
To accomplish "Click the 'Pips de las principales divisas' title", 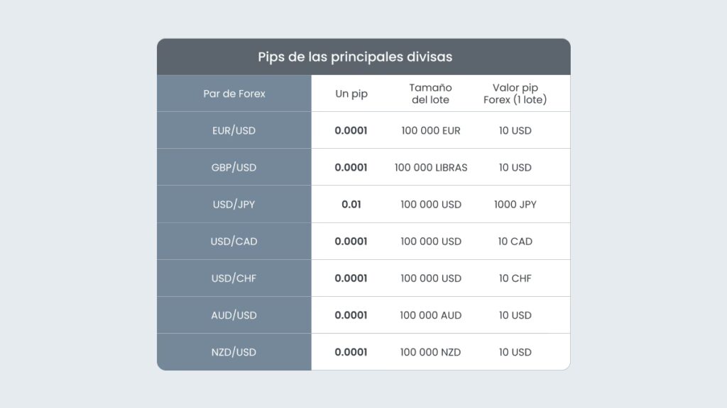I will tap(355, 57).
